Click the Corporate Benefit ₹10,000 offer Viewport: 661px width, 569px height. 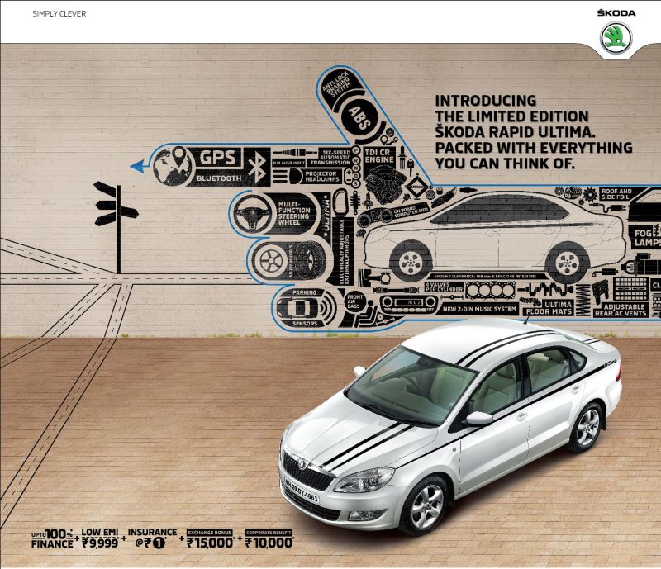point(269,538)
